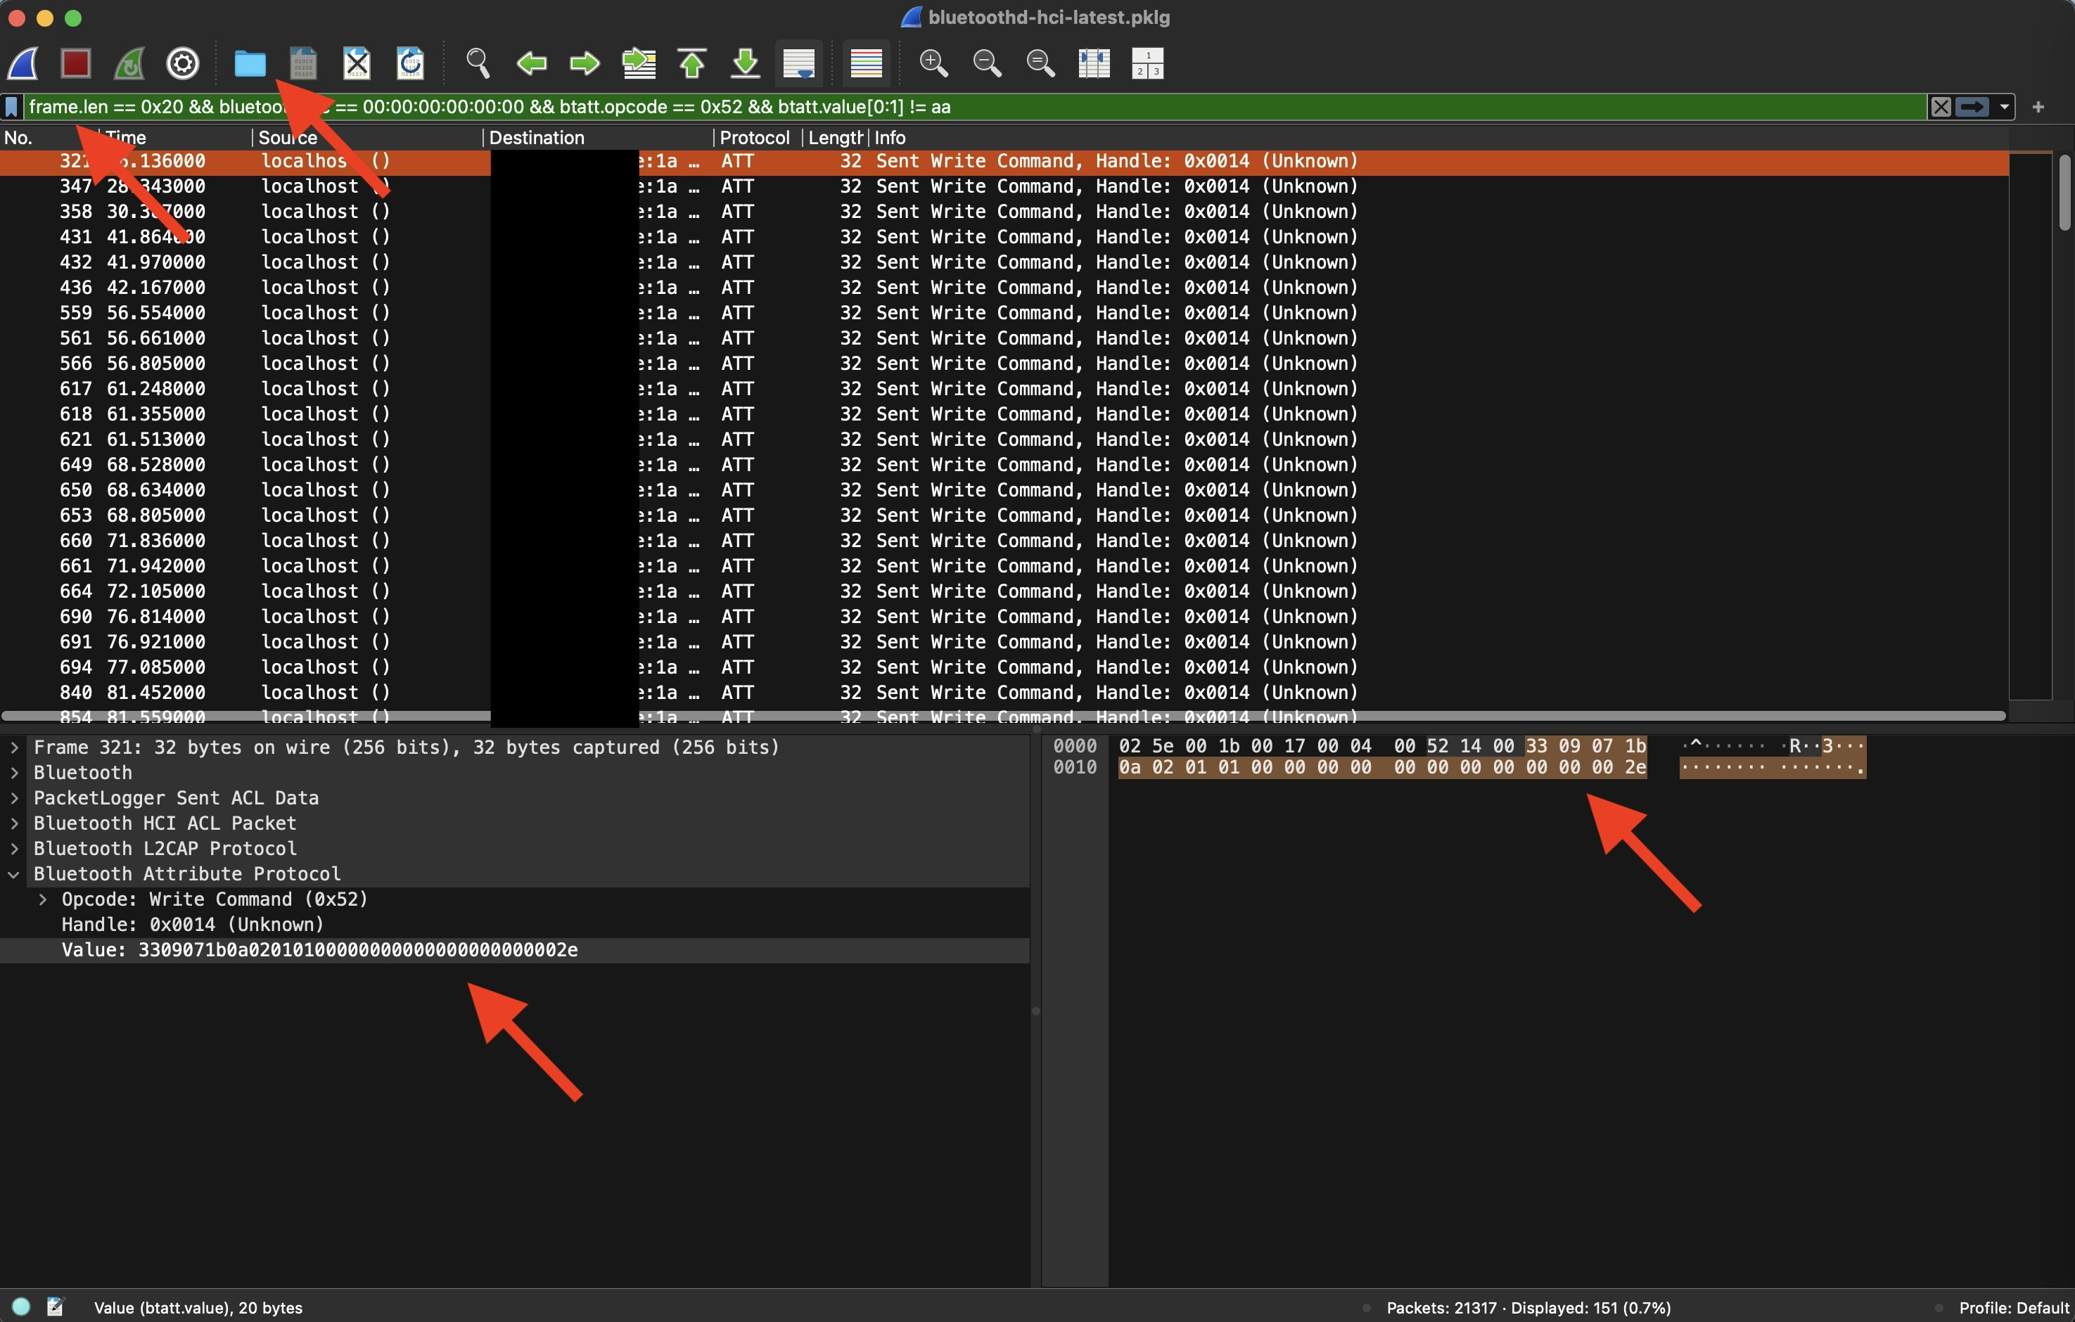
Task: Clear the display filter with X button
Action: pyautogui.click(x=1942, y=106)
